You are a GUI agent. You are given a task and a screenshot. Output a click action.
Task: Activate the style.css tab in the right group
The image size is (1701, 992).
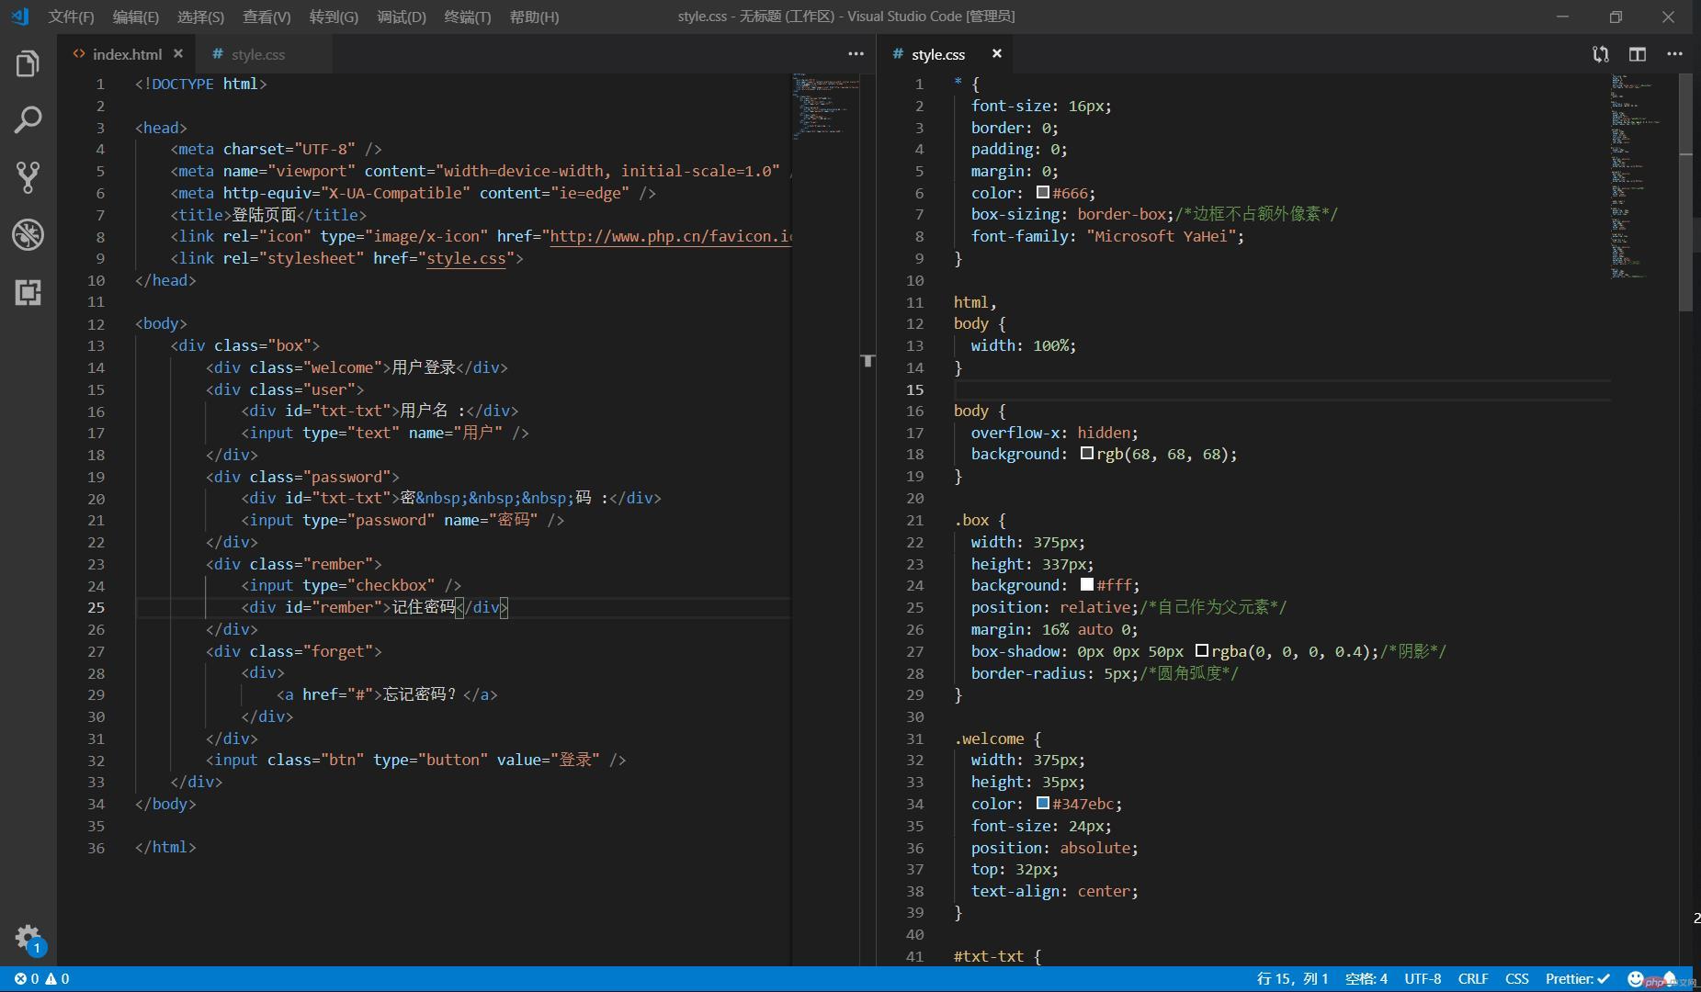pos(937,54)
